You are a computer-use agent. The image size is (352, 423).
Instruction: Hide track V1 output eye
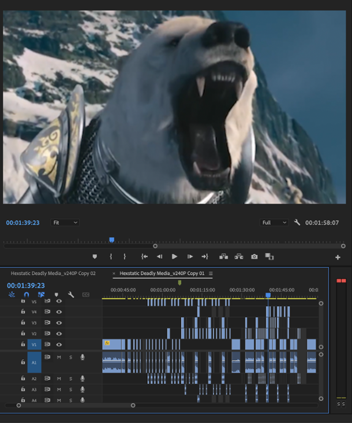point(59,344)
